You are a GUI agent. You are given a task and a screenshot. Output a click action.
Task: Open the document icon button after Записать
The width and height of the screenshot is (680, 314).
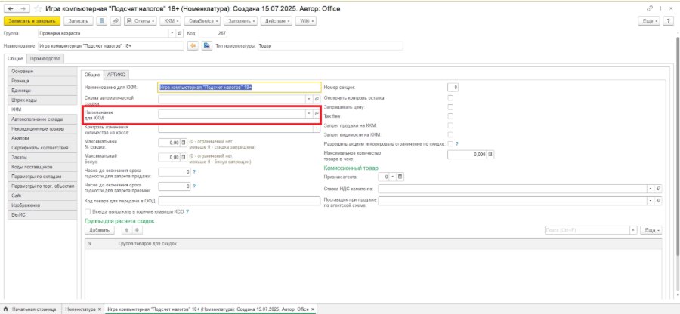[x=101, y=21]
